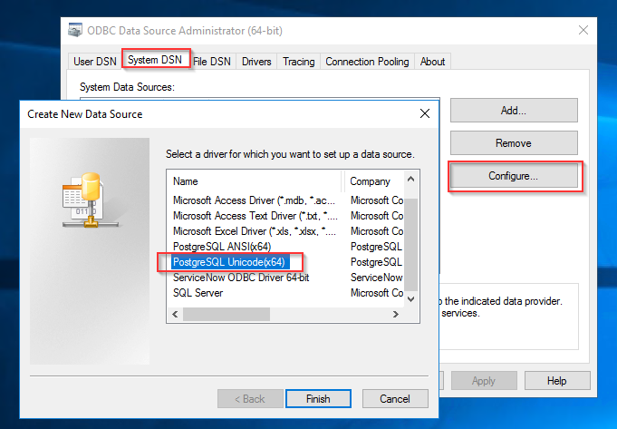
Task: Select Microsoft Access Driver (*.mdb) row
Action: pyautogui.click(x=255, y=200)
